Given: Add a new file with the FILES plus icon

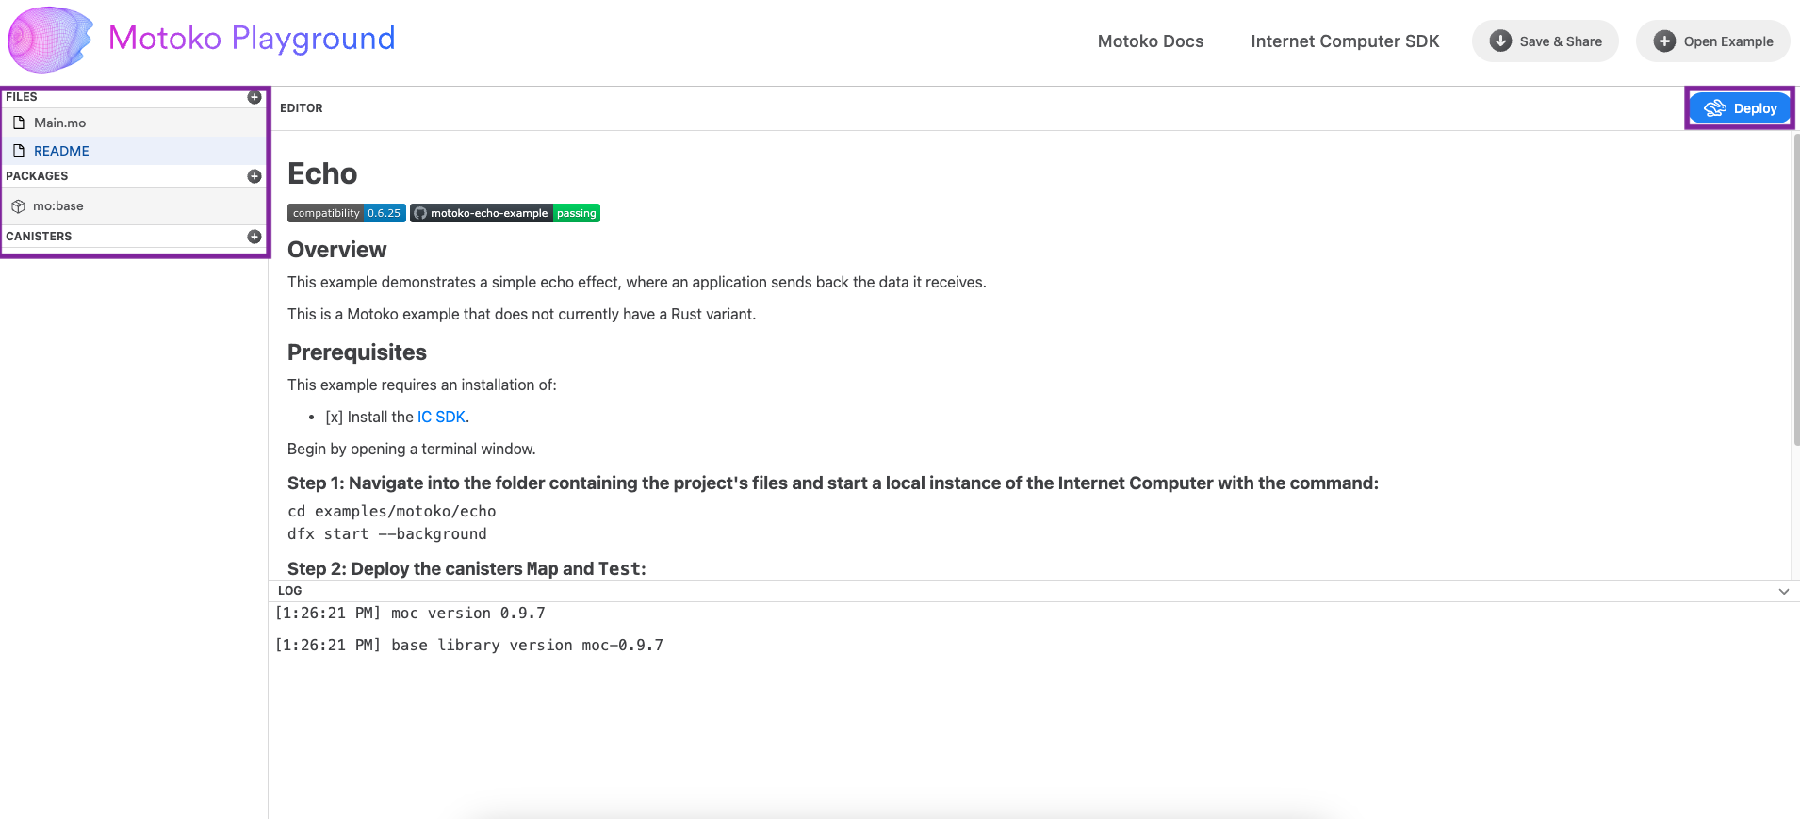Looking at the screenshot, I should click(254, 97).
